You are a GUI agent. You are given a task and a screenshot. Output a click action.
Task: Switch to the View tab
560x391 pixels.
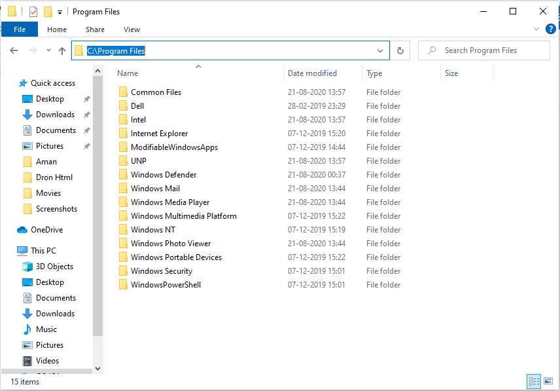click(131, 29)
